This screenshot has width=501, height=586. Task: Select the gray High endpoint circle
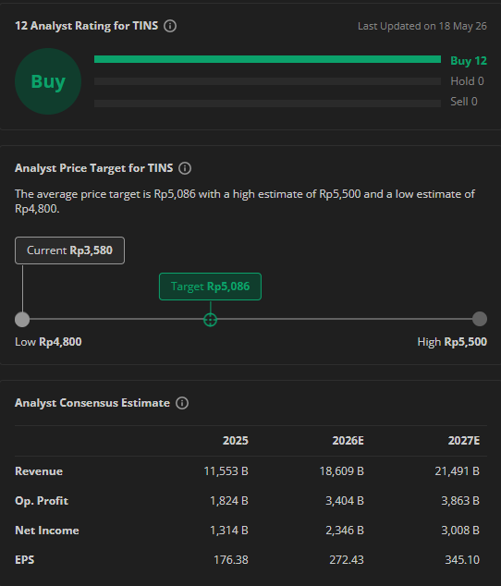(x=480, y=319)
